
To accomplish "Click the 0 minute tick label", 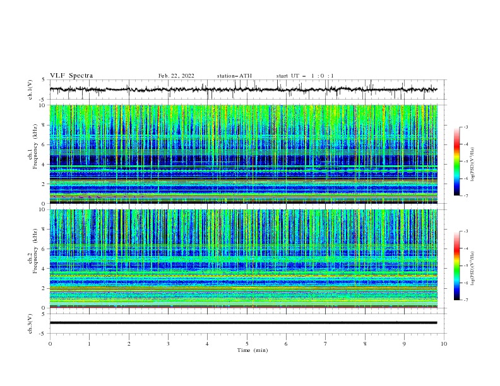I will [50, 344].
